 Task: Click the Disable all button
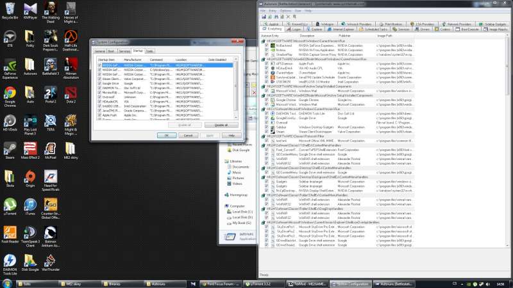pos(221,125)
